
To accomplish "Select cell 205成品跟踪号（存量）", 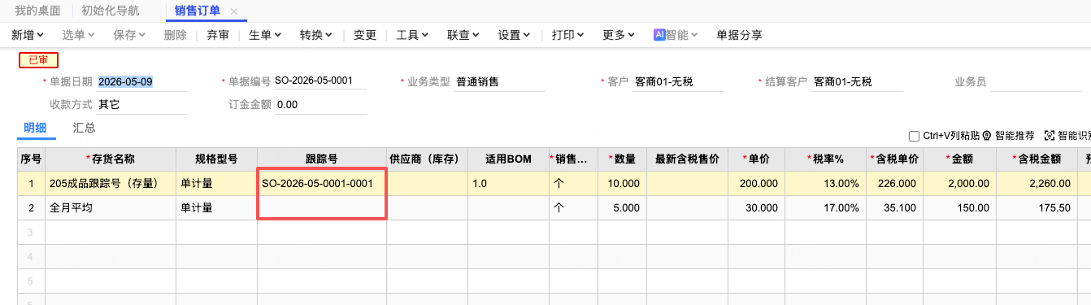I will 110,184.
